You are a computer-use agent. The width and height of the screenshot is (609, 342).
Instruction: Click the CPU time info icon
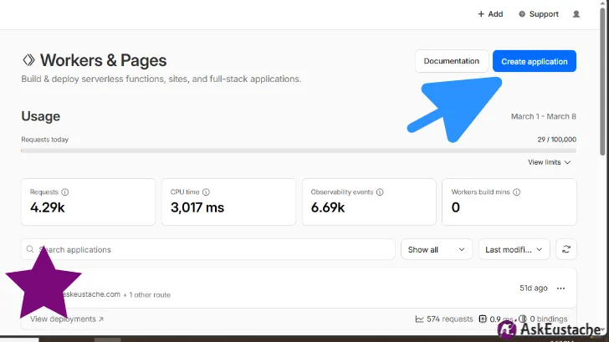[x=205, y=192]
